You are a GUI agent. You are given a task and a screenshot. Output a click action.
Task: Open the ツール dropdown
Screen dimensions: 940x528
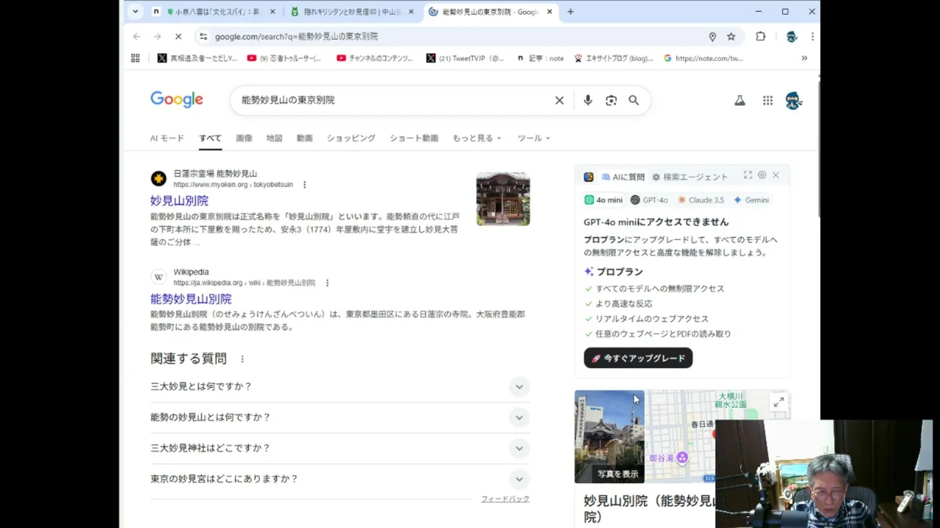click(534, 138)
